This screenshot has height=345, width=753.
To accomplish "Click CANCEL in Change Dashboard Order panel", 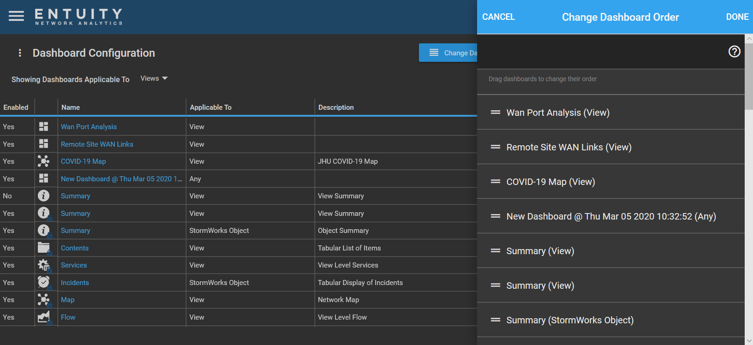I will click(498, 17).
